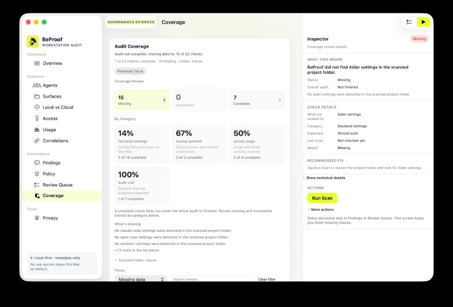Click the 'Should exist' expected value

(348, 133)
